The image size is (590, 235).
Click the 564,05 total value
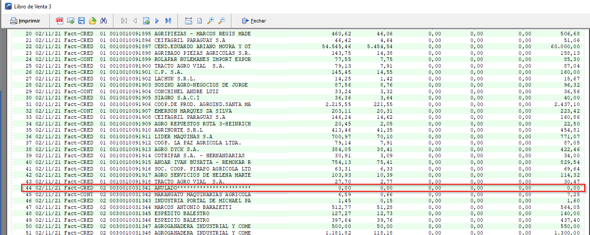click(x=569, y=207)
